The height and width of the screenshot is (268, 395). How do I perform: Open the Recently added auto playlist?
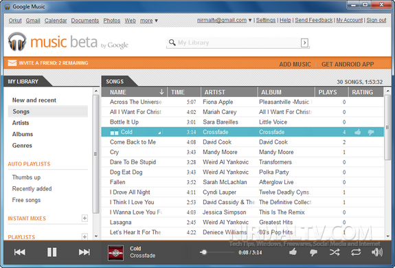click(x=32, y=189)
